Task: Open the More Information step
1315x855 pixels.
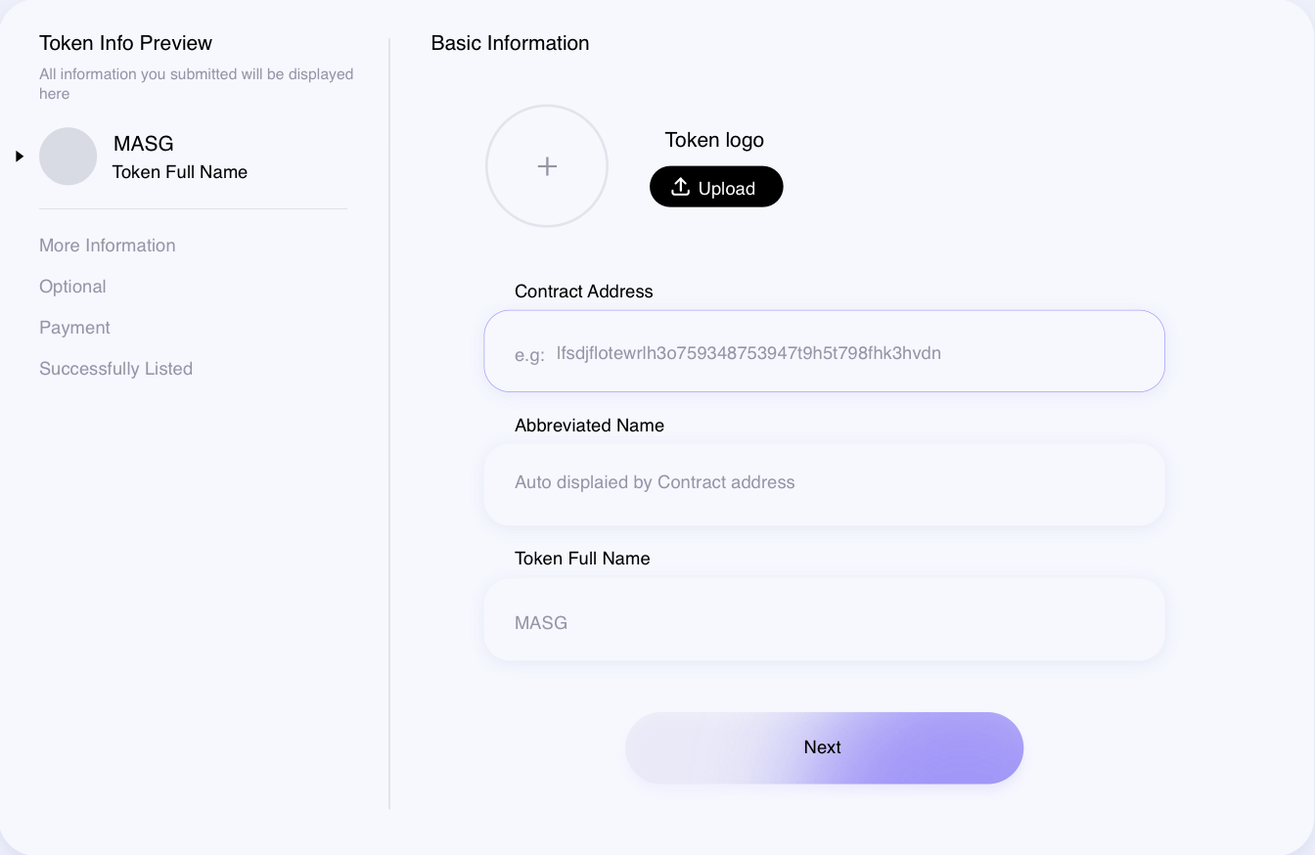Action: coord(108,246)
